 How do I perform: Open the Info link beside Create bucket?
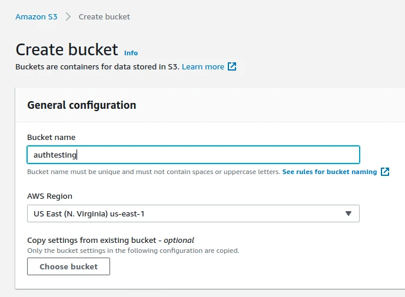coord(131,53)
